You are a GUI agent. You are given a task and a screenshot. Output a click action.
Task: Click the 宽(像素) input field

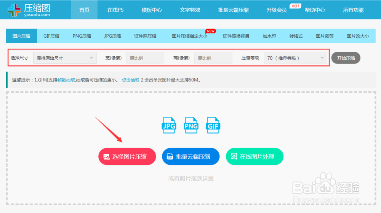145,58
